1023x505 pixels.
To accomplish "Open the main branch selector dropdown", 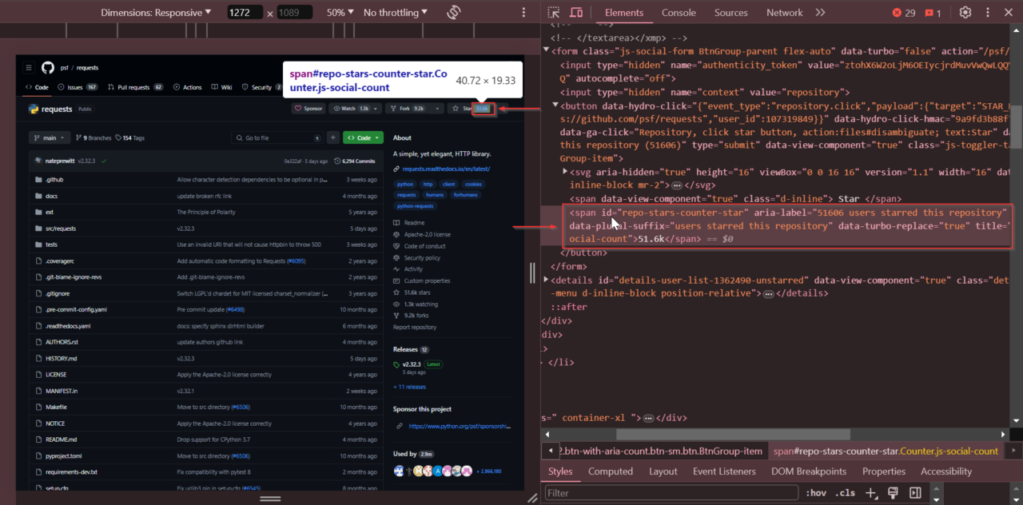I will point(50,137).
